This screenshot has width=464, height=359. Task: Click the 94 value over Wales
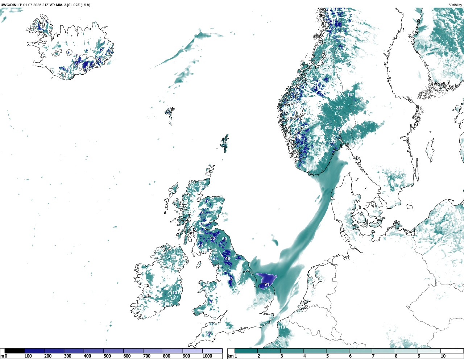[211, 302]
